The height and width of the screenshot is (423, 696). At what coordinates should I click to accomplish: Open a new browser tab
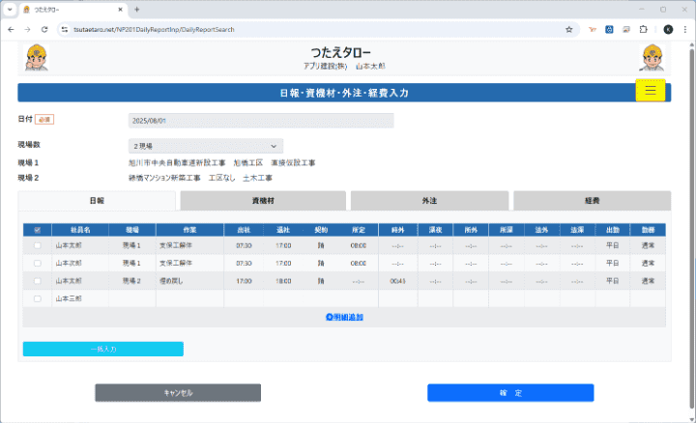[136, 10]
